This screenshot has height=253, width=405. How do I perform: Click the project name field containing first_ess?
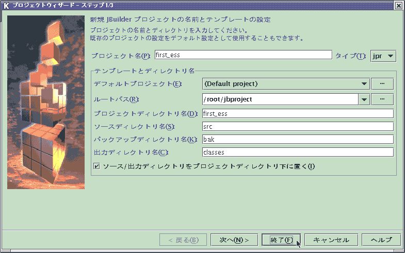[244, 55]
